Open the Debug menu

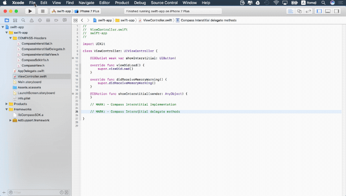coord(140,3)
